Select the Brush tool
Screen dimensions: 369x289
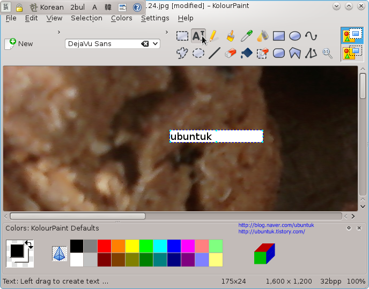231,36
